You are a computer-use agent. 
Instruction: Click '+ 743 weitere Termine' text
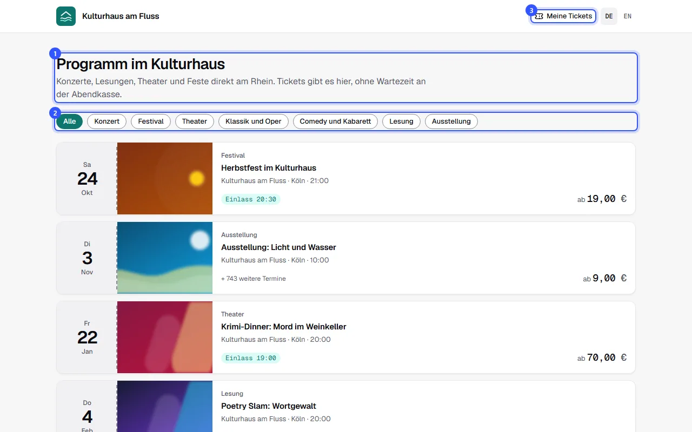254,279
